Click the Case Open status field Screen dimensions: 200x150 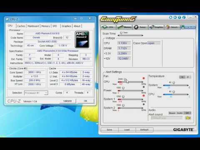point(154,43)
